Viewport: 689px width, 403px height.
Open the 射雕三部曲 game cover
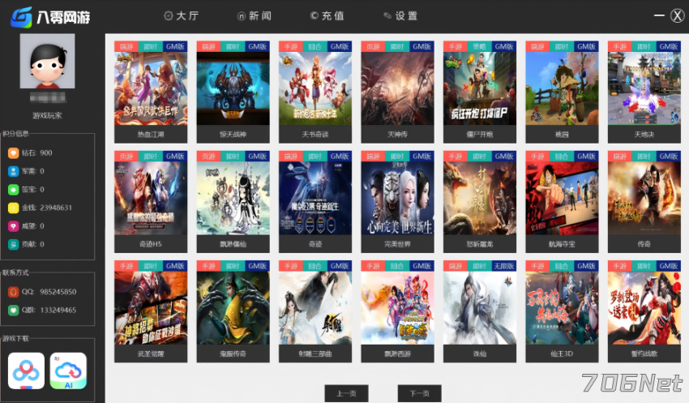click(315, 308)
